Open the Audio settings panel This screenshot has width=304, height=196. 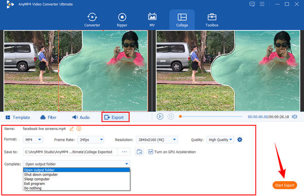(x=81, y=117)
